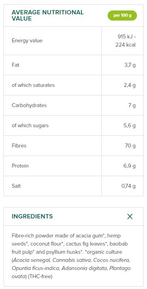Click the 3,7 g fat value

pyautogui.click(x=130, y=65)
